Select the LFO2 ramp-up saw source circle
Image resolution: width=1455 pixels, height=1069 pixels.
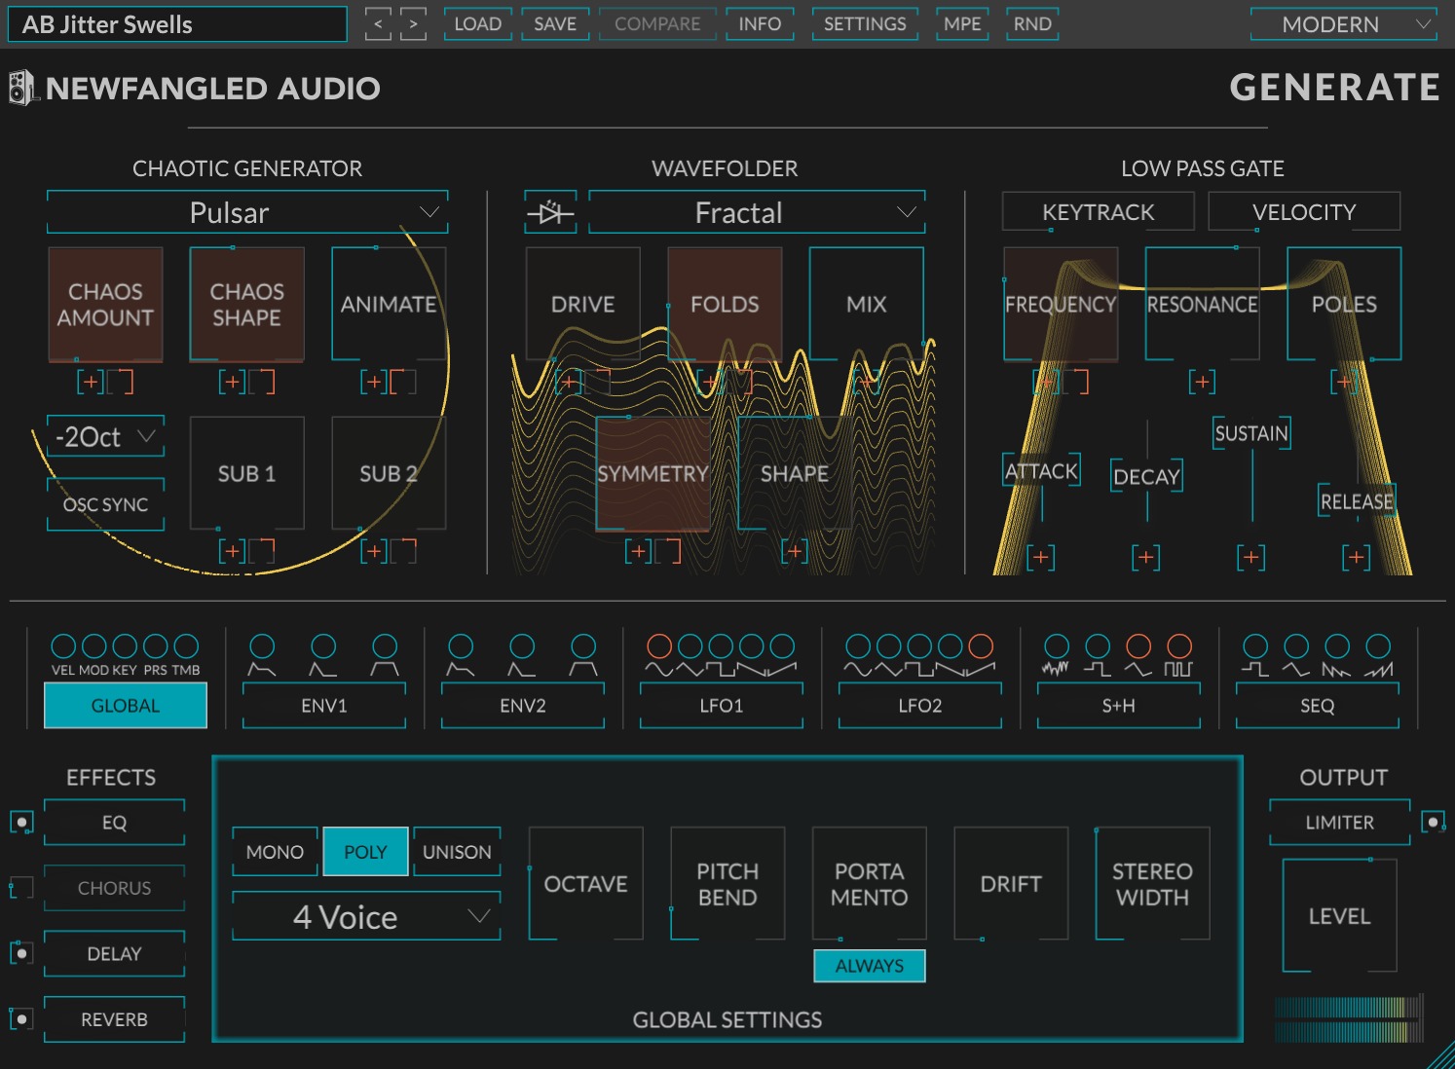[981, 646]
